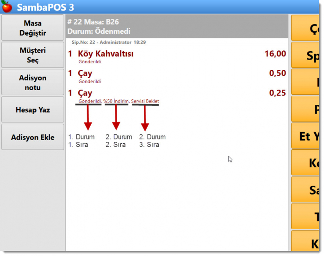Open Müşteri Seç to choose a customer

[33, 55]
